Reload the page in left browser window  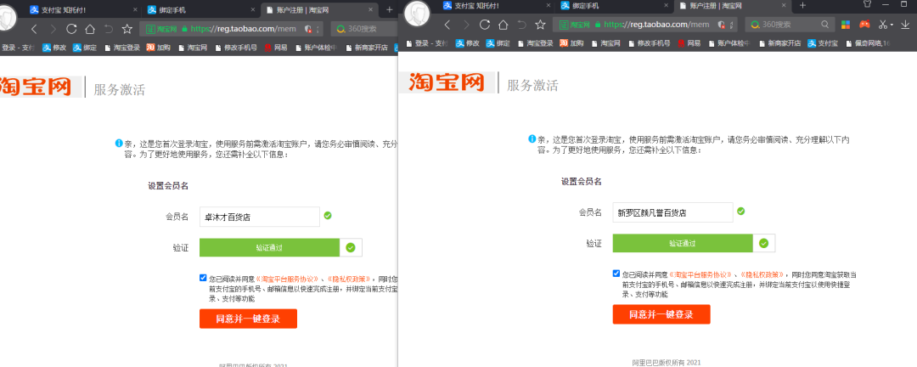point(71,29)
